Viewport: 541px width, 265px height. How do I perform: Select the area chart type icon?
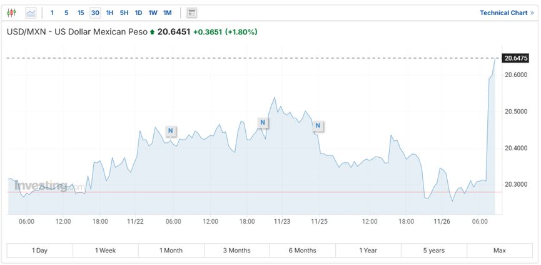point(30,13)
